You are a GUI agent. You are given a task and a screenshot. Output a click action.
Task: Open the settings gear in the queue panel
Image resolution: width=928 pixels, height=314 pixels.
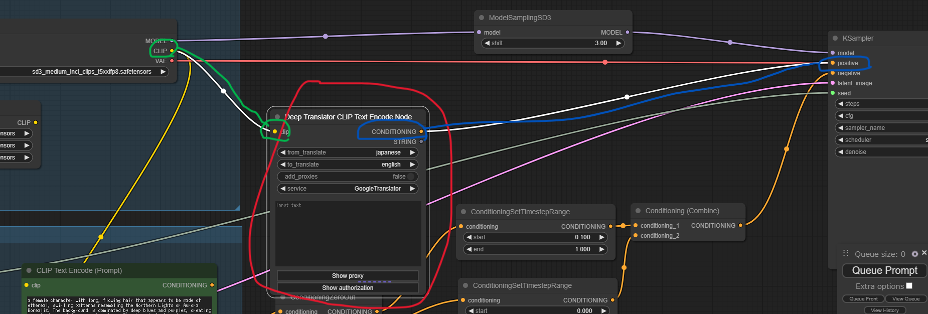[915, 254]
